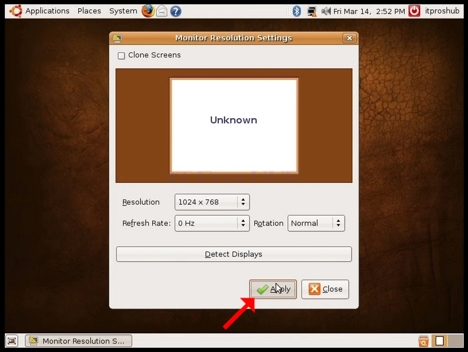This screenshot has height=352, width=468.
Task: Open the Resolution 1024 x 768 dropdown
Action: [212, 202]
